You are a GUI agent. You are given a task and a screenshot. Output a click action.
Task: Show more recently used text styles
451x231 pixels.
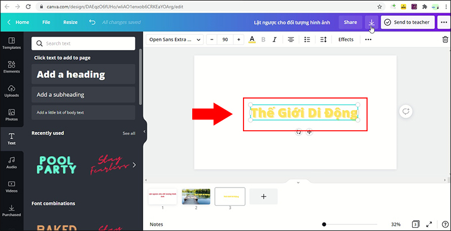[x=134, y=165]
